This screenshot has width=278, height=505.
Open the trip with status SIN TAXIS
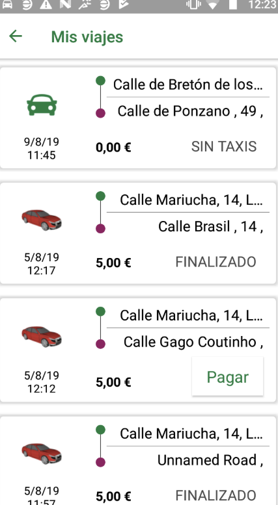[138, 118]
